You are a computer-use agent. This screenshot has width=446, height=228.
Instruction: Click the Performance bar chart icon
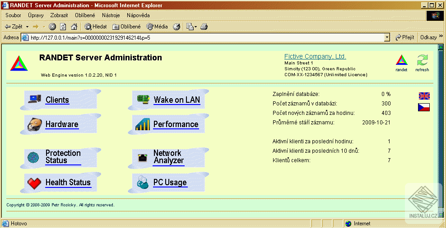click(x=143, y=124)
